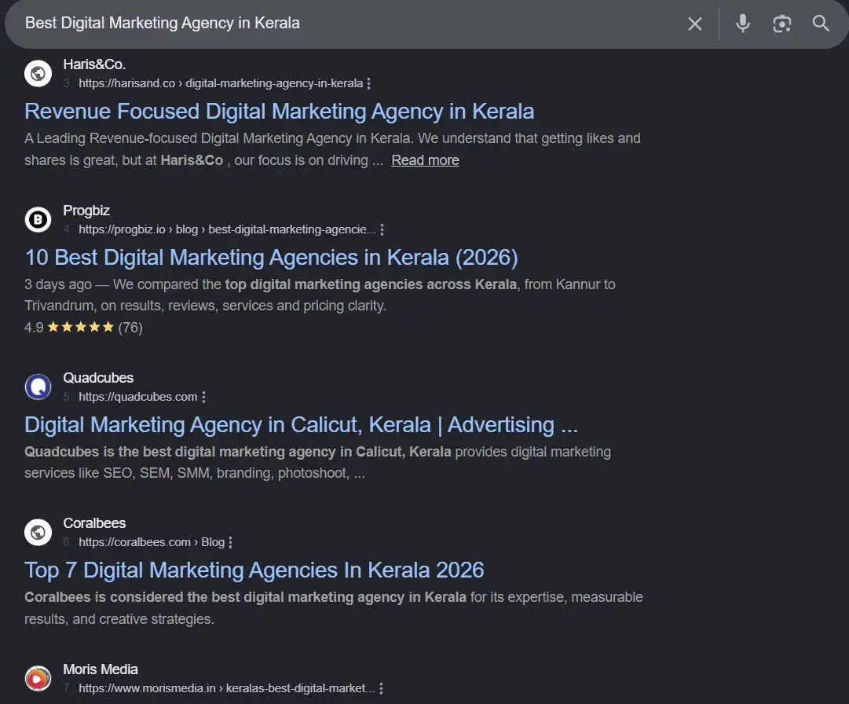Image resolution: width=849 pixels, height=704 pixels.
Task: Click the Haris&Co. site name
Action: click(x=94, y=64)
